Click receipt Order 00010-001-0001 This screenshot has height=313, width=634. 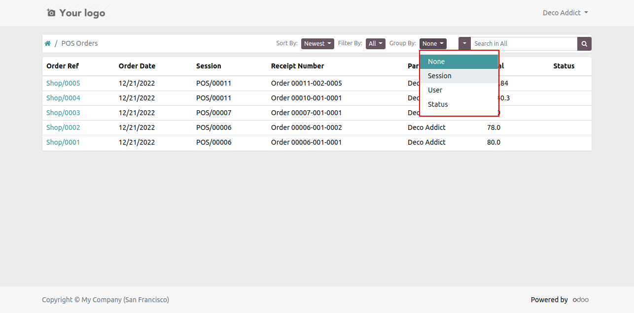(x=307, y=98)
